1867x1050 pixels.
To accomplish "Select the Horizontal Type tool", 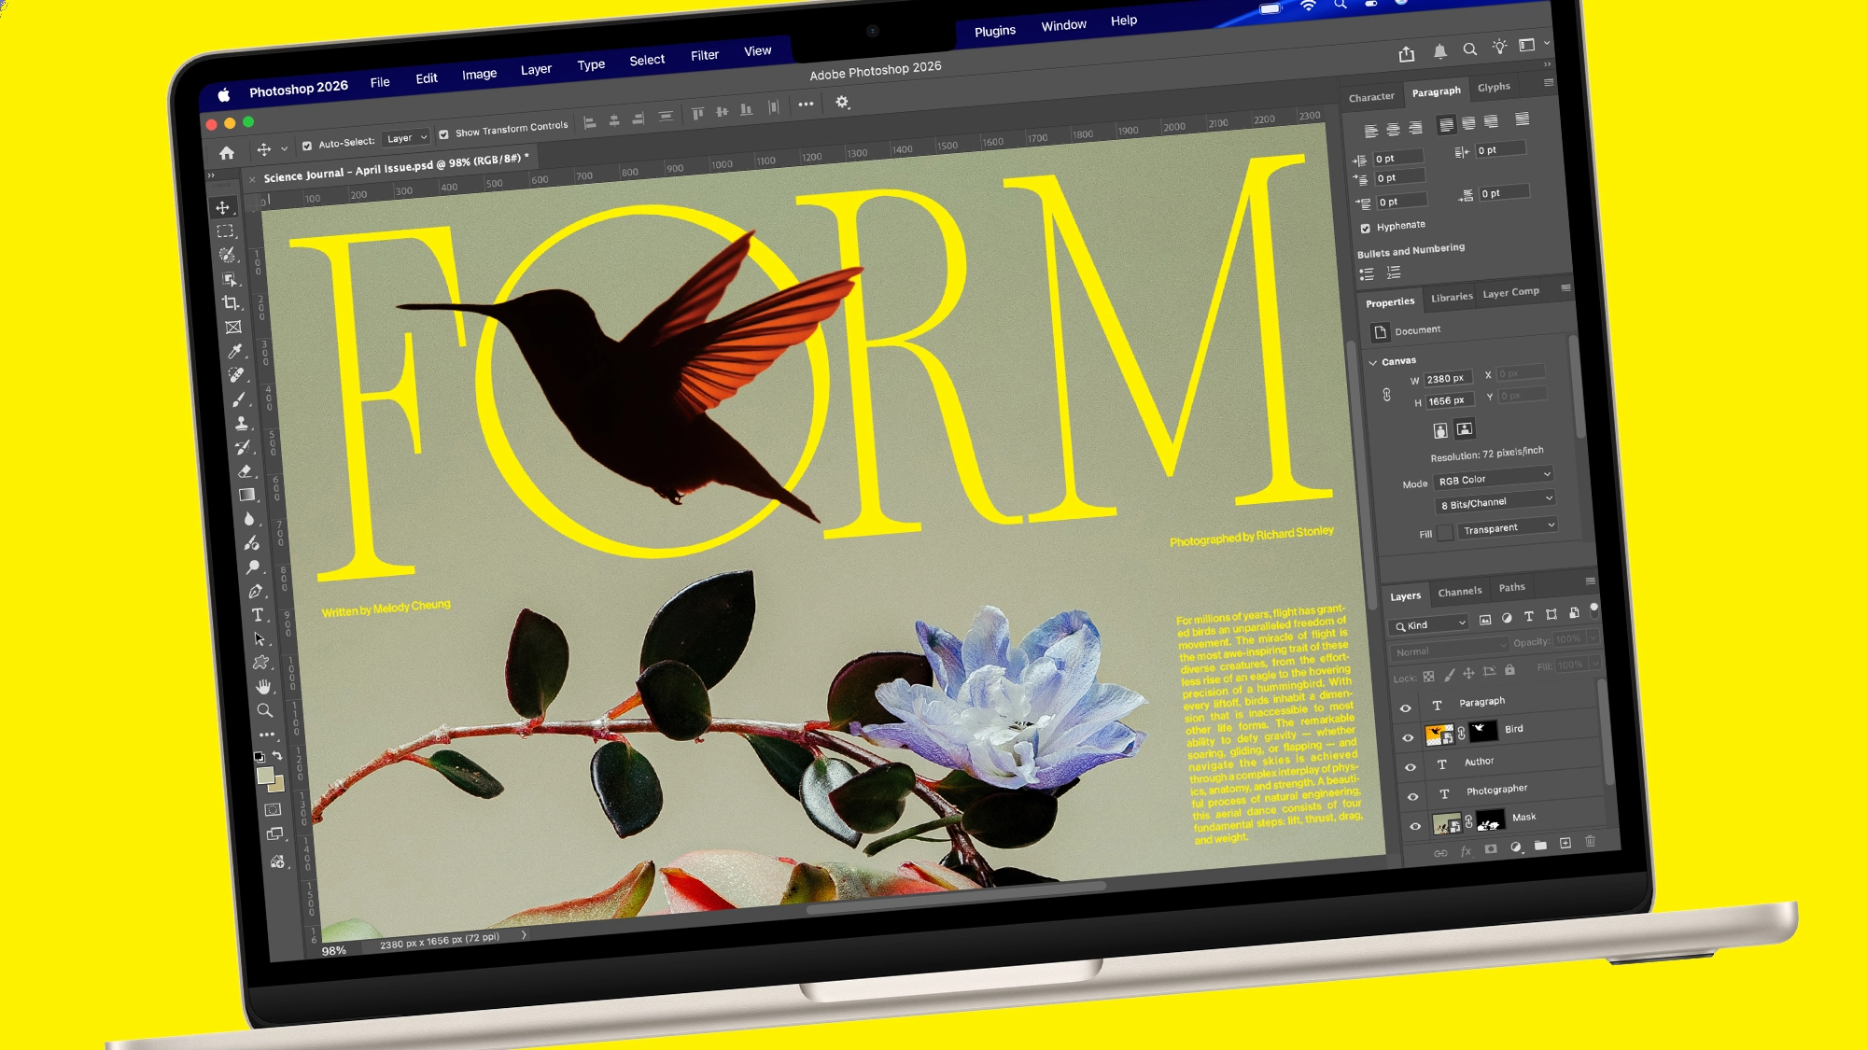I will click(x=258, y=615).
